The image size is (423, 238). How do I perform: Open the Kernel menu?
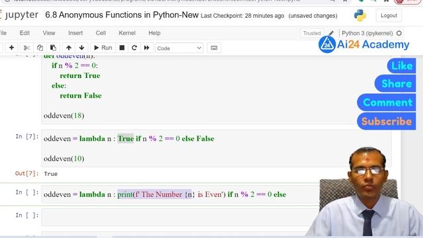click(127, 33)
